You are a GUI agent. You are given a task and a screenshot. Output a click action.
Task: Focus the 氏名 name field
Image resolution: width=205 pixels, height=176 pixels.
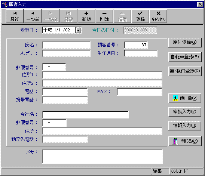[67, 45]
